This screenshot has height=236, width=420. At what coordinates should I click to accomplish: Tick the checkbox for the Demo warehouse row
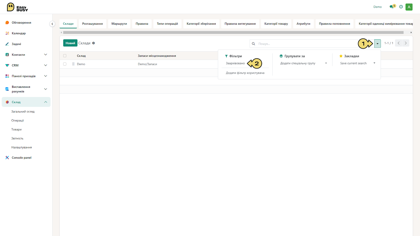pyautogui.click(x=65, y=64)
